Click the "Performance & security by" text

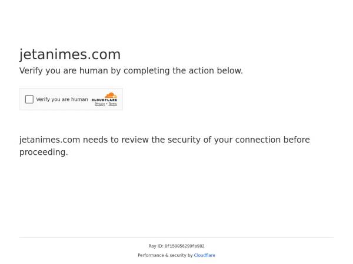coord(165,255)
